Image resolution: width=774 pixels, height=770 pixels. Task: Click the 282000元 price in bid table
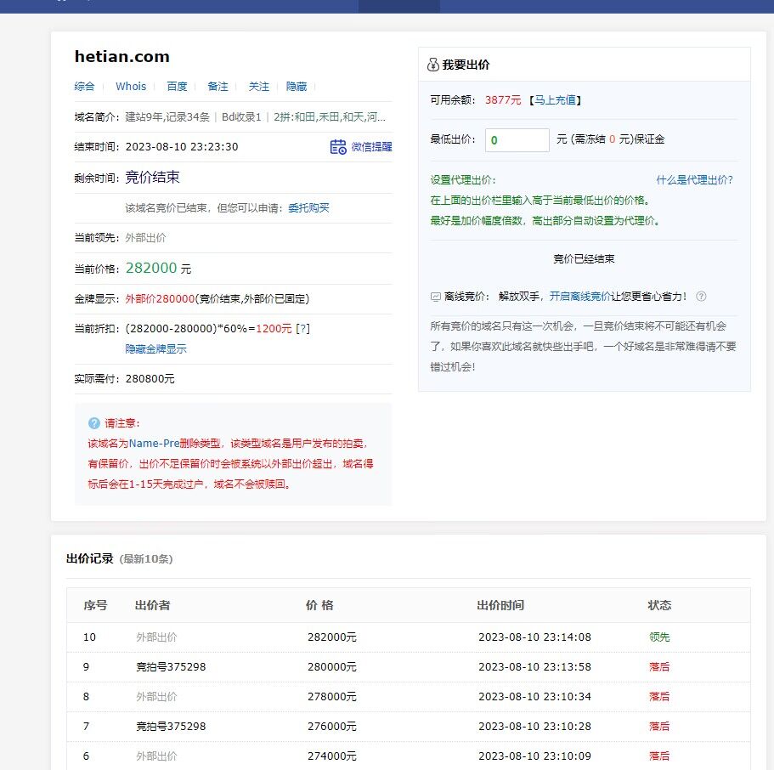(331, 637)
